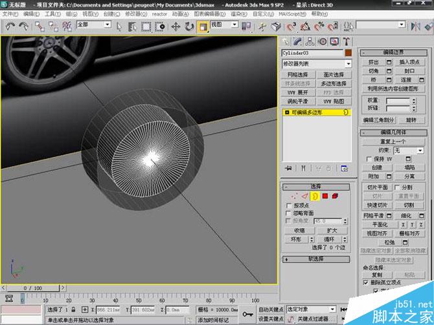Select the Polygon sub-object level icon
434x325 pixels.
point(325,196)
